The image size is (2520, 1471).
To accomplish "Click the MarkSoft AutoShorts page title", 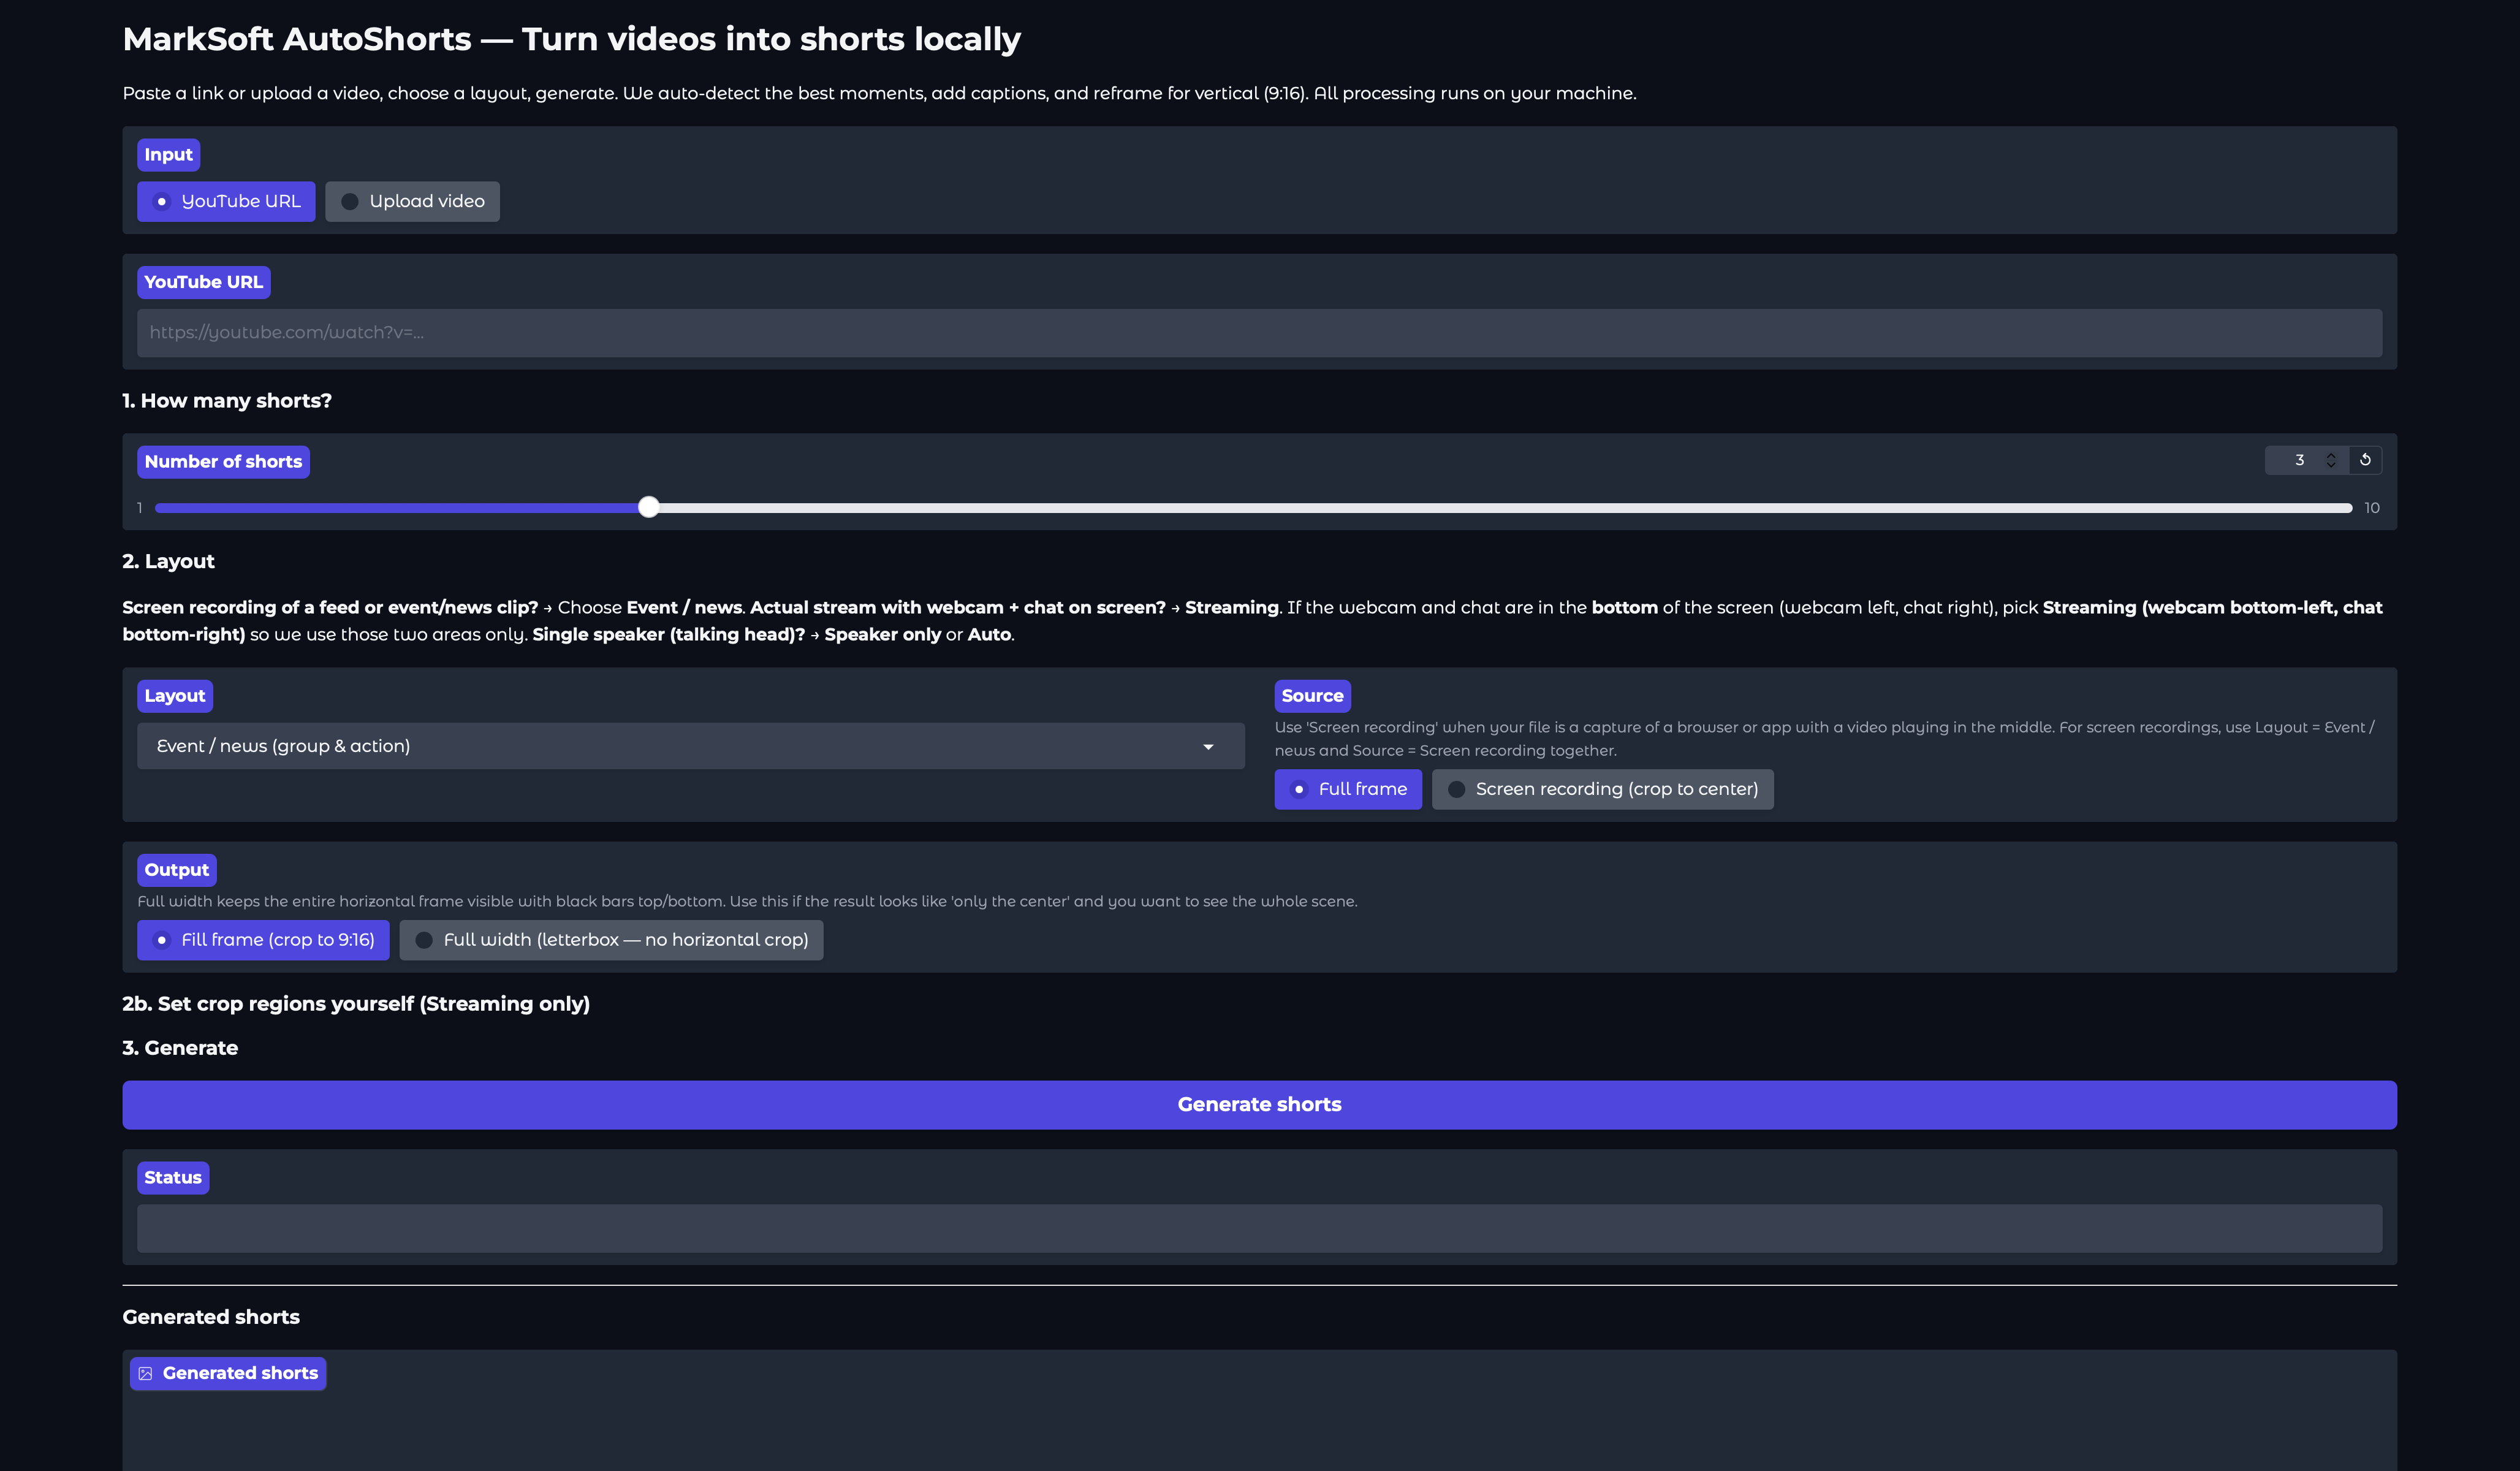I will (x=571, y=39).
